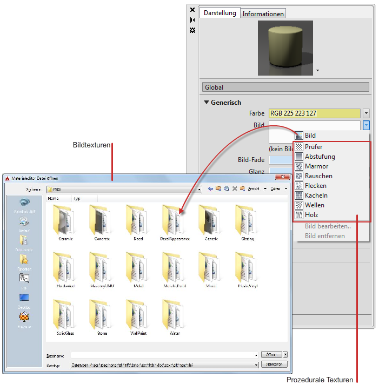
Task: Click the Global material name field
Action: [x=285, y=87]
